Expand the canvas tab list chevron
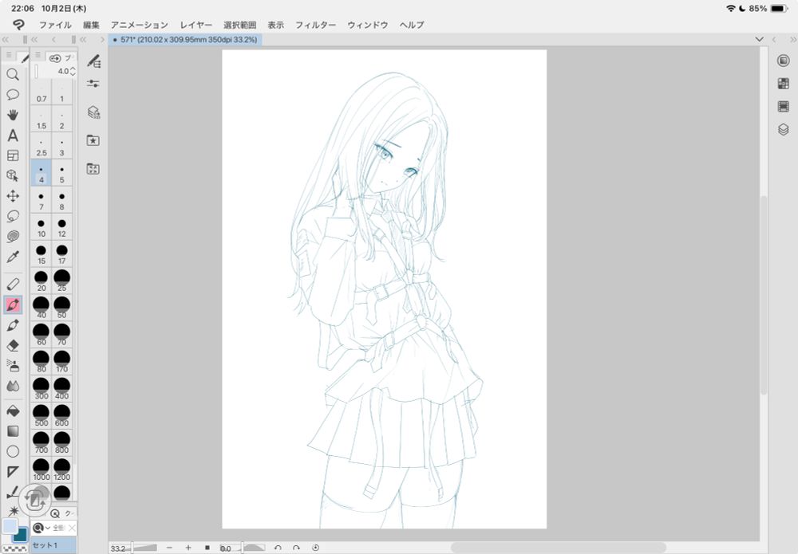798x554 pixels. click(760, 39)
